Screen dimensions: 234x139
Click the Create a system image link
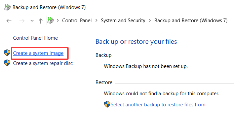click(x=38, y=53)
